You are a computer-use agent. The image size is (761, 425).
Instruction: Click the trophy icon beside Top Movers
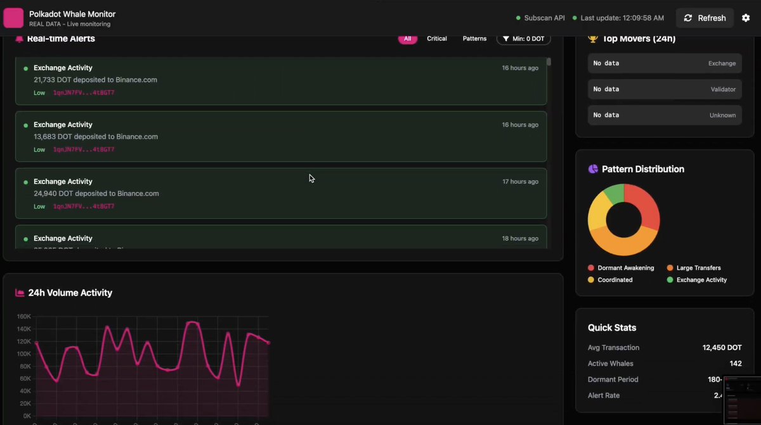593,39
